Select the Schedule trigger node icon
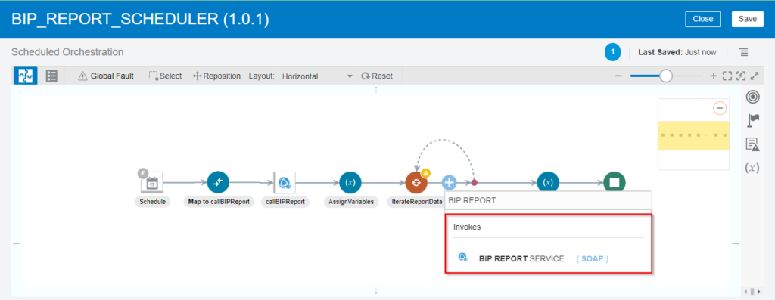 [151, 182]
